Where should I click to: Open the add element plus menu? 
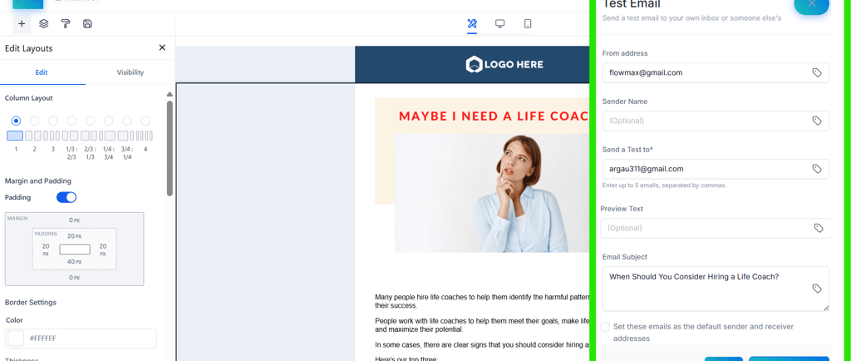(22, 24)
